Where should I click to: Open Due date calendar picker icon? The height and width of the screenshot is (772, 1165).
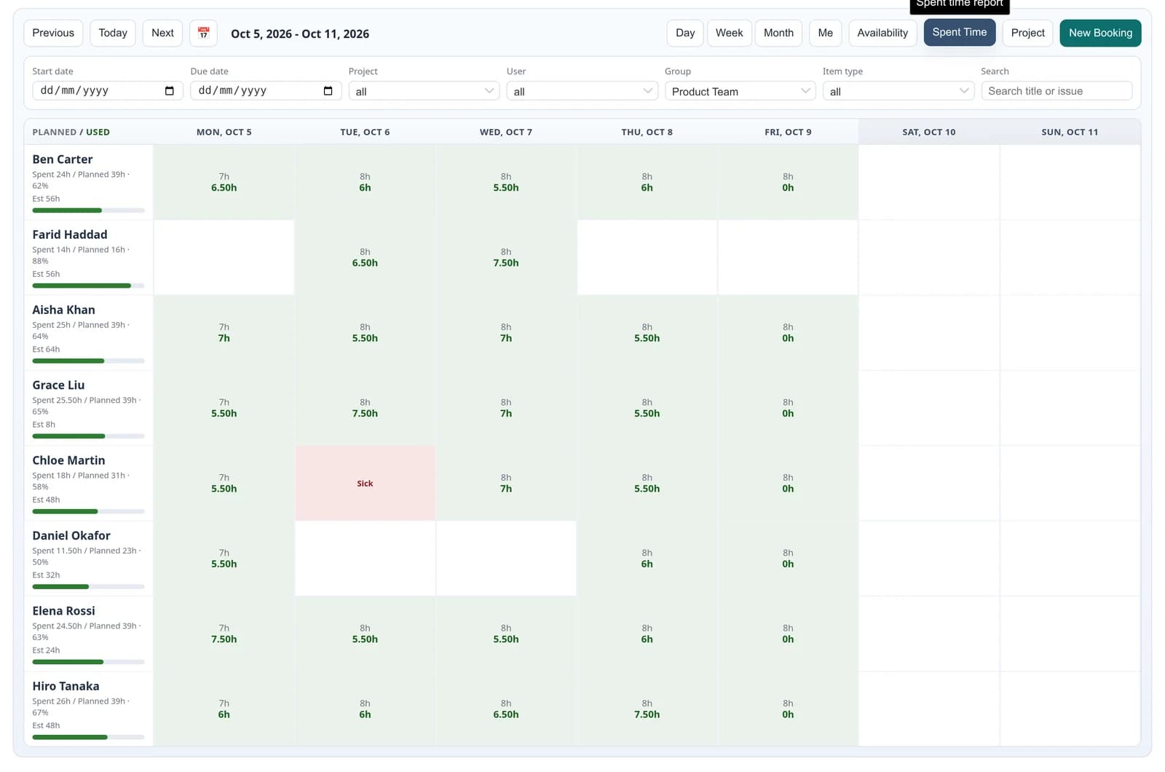pyautogui.click(x=328, y=91)
